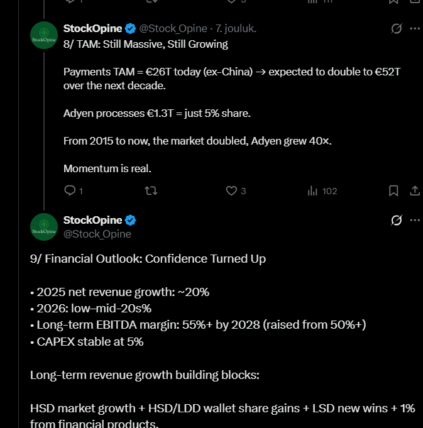Open more menu on 9/ Financial Outlook tweet
Viewport: 423px width, 428px height.
point(415,221)
